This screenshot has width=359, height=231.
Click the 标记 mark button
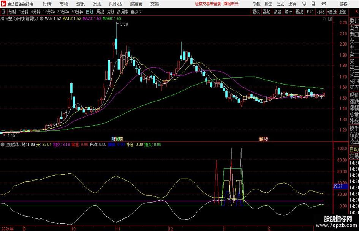(x=321, y=12)
